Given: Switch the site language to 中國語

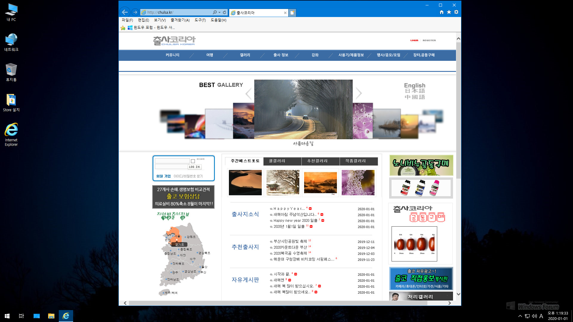Looking at the screenshot, I should [415, 97].
